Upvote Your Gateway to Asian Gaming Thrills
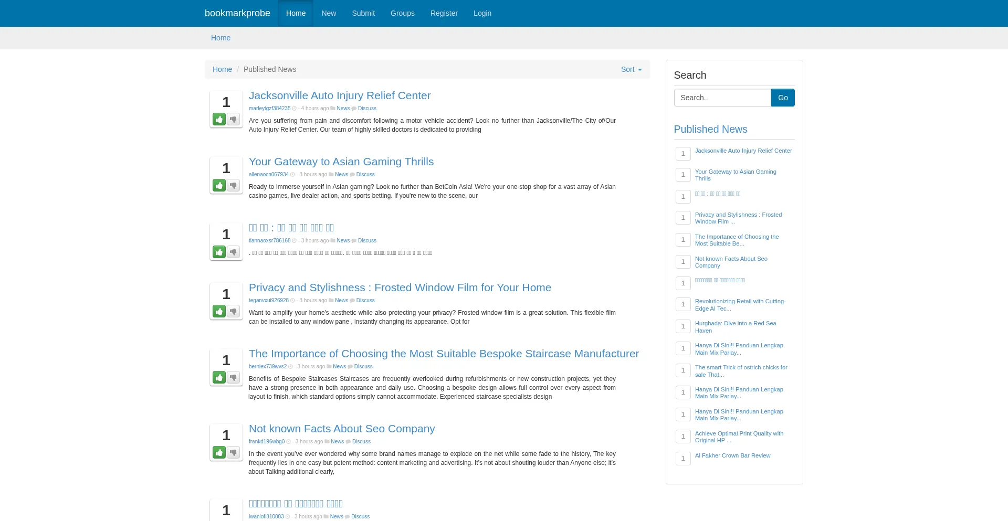The image size is (1008, 521). point(219,186)
